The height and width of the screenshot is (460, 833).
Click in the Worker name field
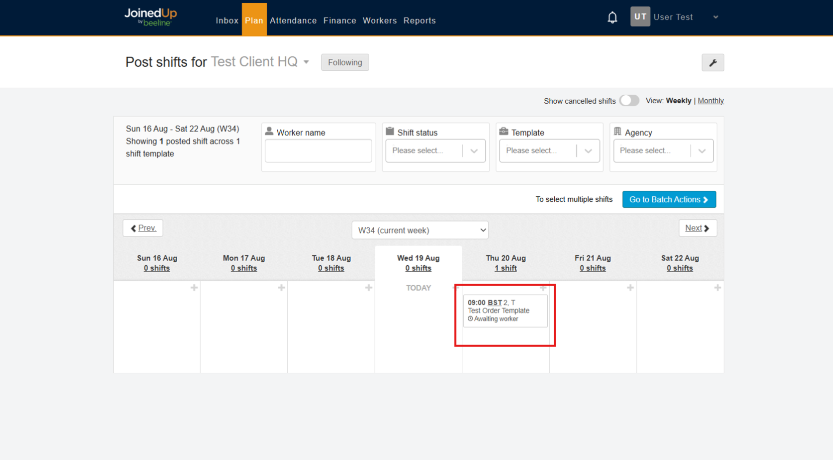(318, 151)
